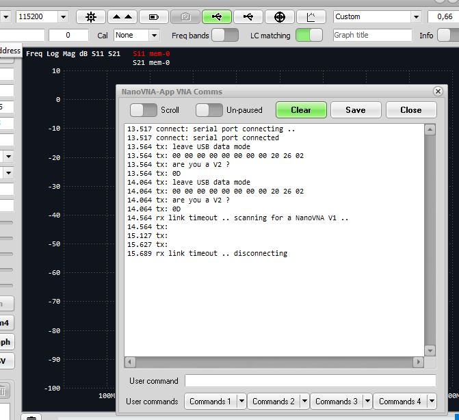Open the settings gear toolbar button
Viewport: 459px width, 420px height.
pos(91,17)
